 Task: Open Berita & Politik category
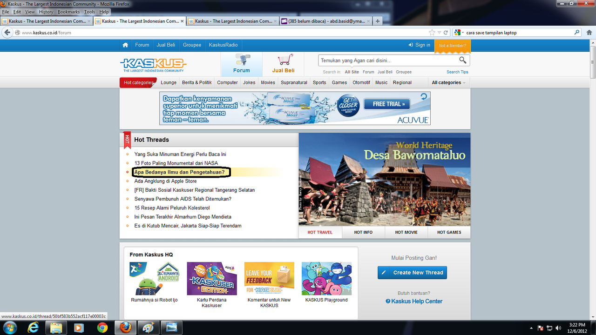(197, 82)
